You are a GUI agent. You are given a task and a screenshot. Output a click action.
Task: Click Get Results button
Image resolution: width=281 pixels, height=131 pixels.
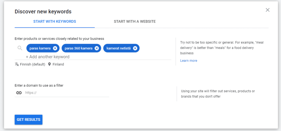[x=29, y=119]
